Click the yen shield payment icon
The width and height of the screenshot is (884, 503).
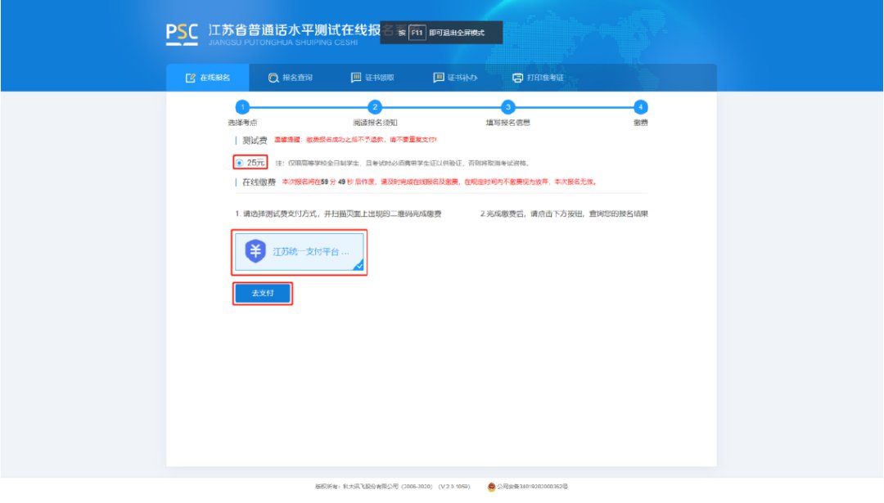255,250
